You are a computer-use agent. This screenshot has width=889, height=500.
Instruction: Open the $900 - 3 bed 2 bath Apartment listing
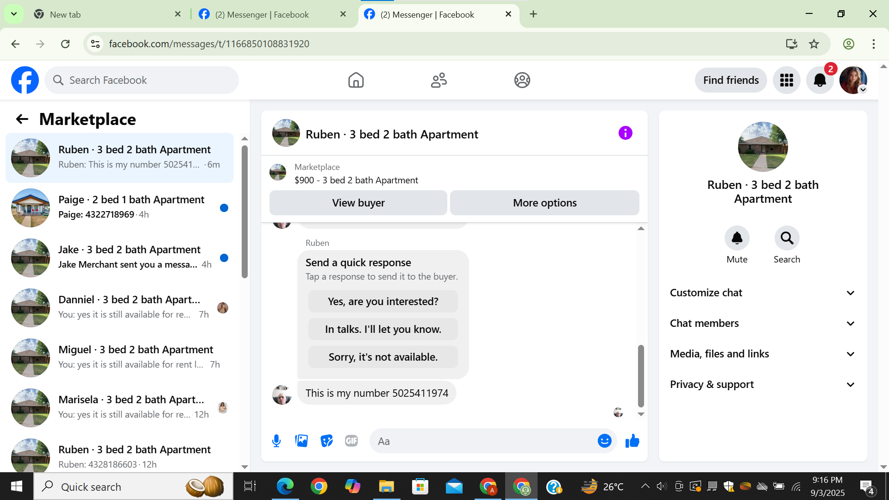coord(356,180)
